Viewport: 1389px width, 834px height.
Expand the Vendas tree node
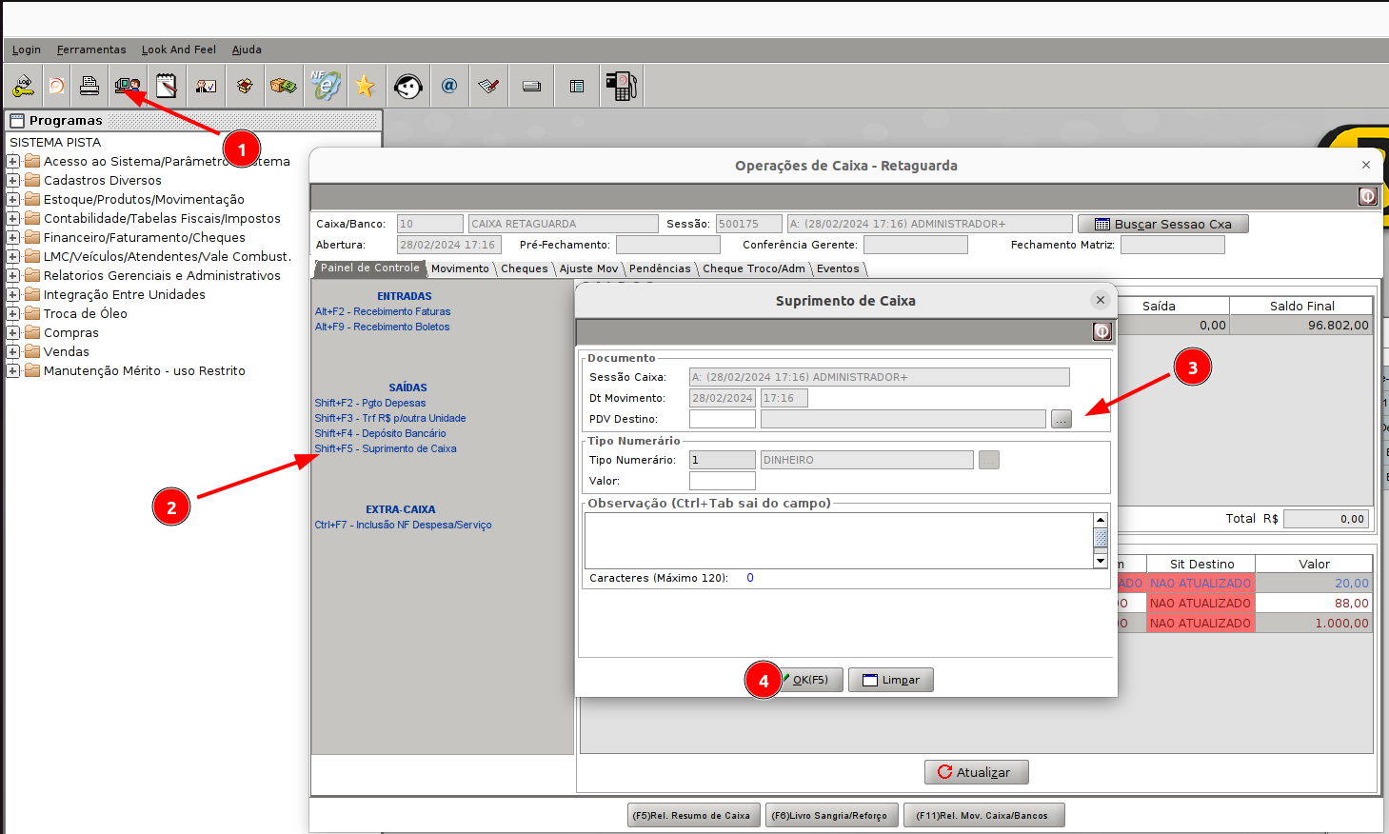coord(13,352)
